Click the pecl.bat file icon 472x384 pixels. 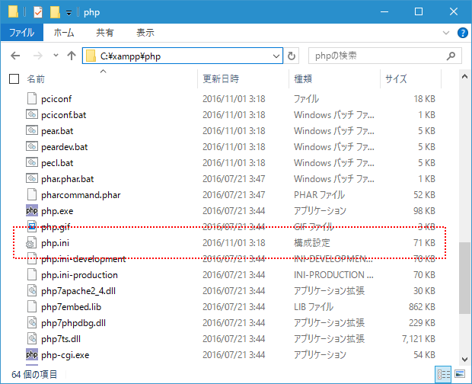[x=32, y=162]
